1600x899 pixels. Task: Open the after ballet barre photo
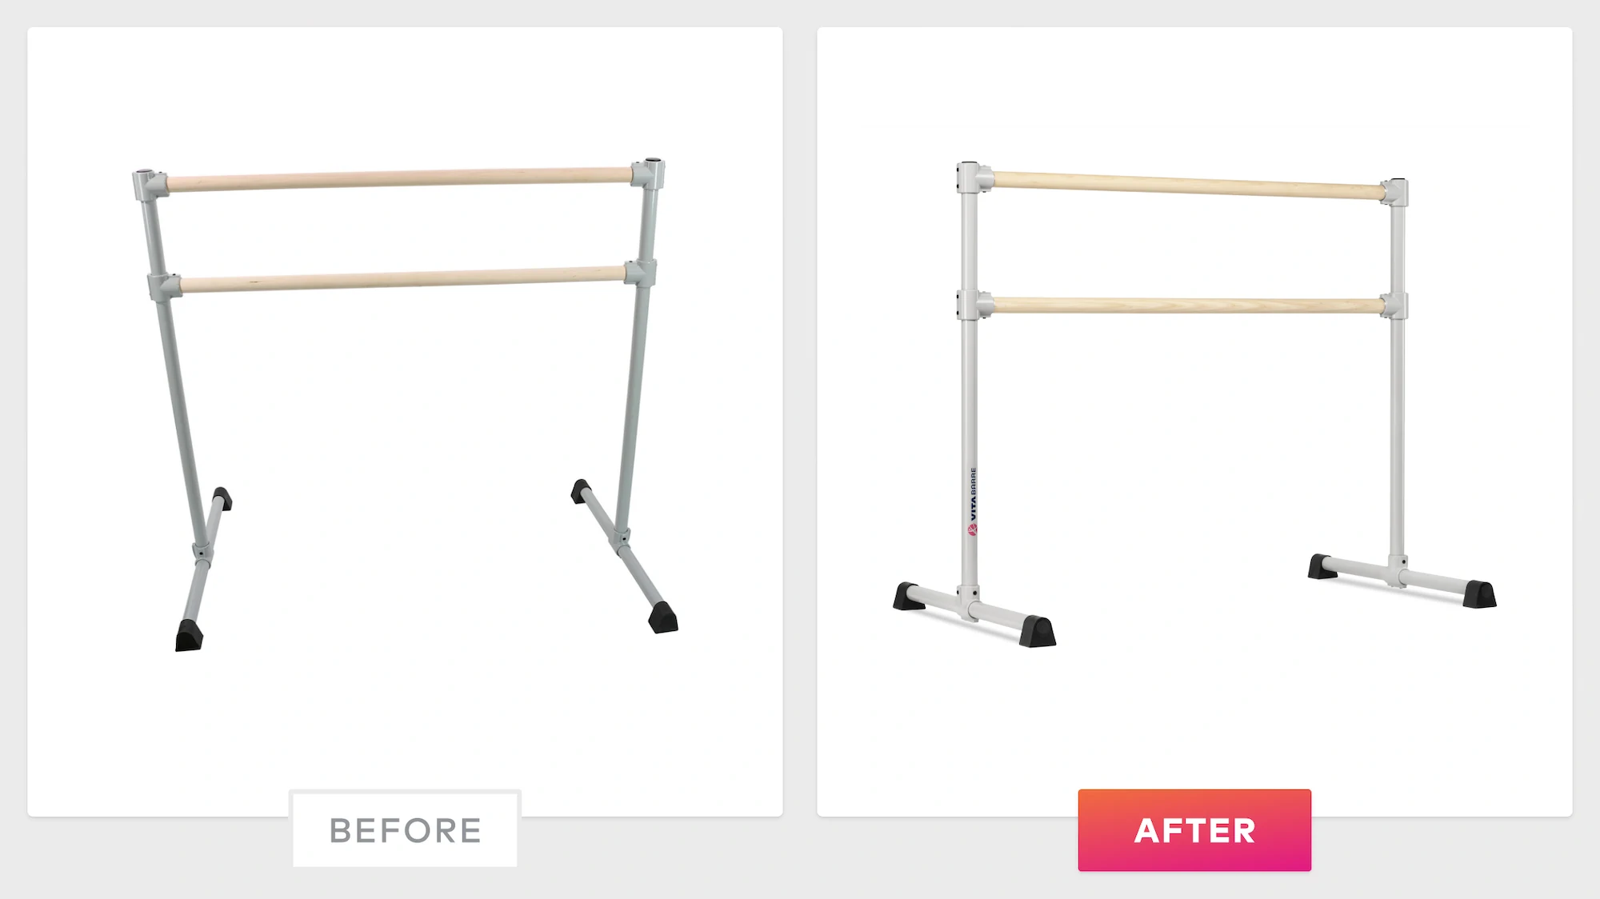tap(1194, 422)
